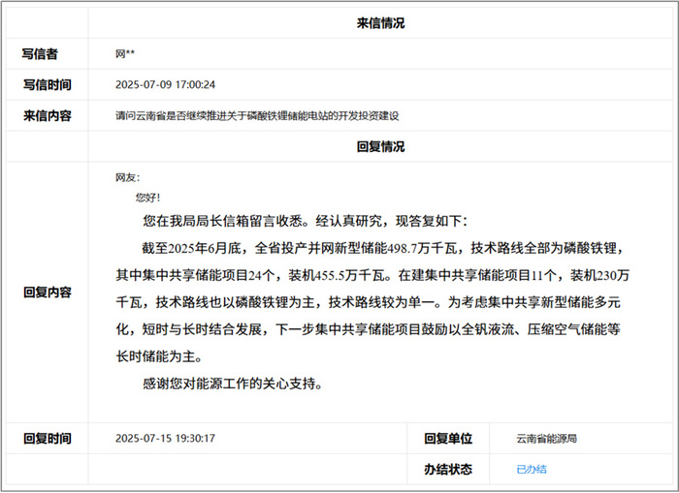Click sentence beginning 您在我局局长信箱留言收悉
This screenshot has width=679, height=493.
tap(306, 221)
